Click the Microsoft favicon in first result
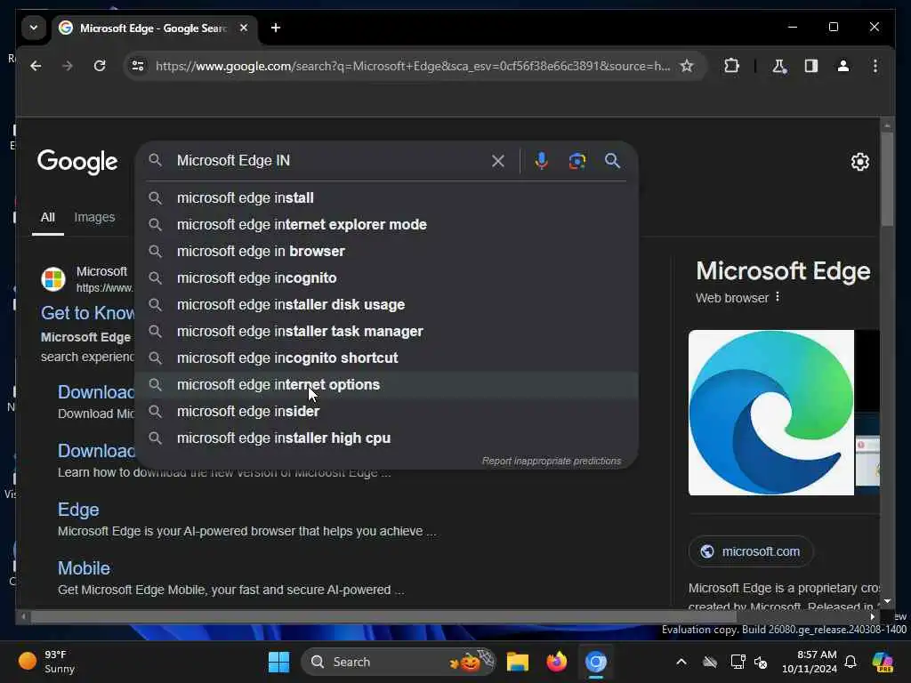This screenshot has height=683, width=911. [53, 279]
